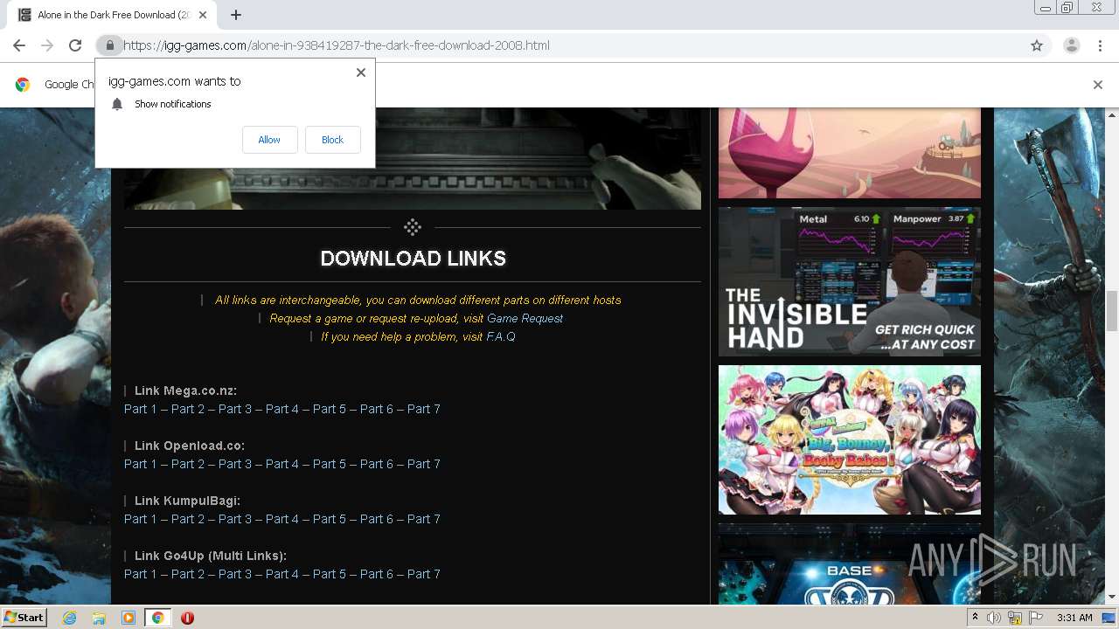Open the F.A.Q link
This screenshot has width=1119, height=629.
click(501, 336)
